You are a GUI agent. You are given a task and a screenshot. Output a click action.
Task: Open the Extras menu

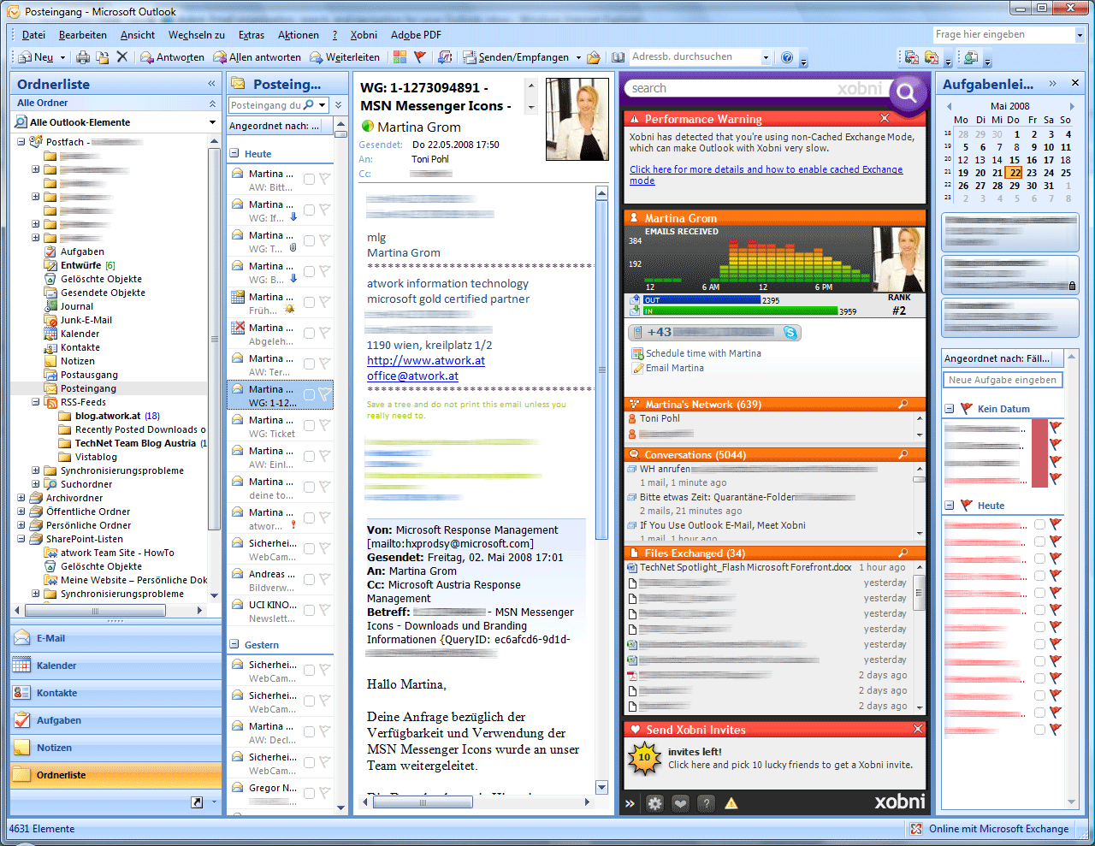pyautogui.click(x=251, y=35)
